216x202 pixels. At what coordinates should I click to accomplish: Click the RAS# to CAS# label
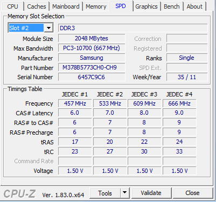[x=33, y=123]
